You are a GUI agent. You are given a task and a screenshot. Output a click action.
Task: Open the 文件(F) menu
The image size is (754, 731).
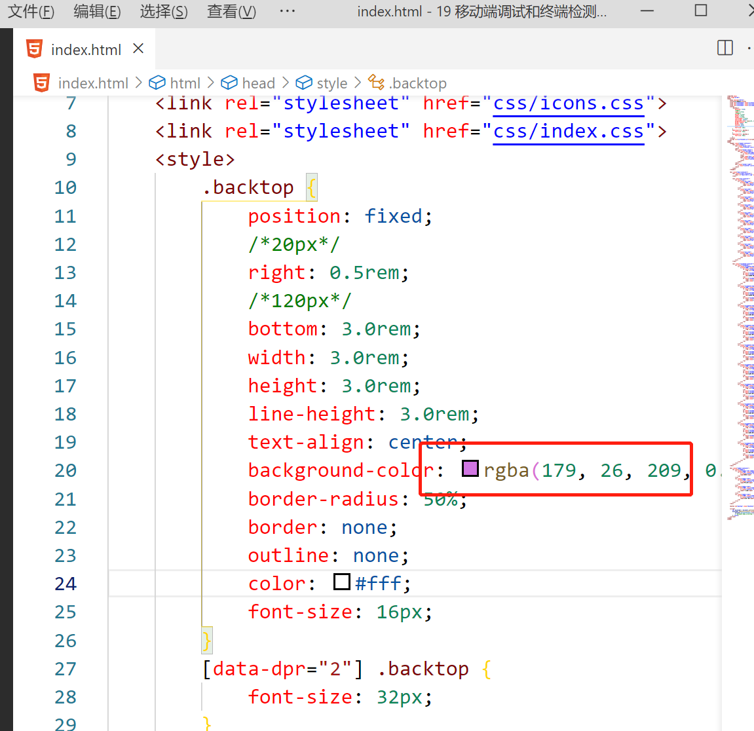point(31,11)
